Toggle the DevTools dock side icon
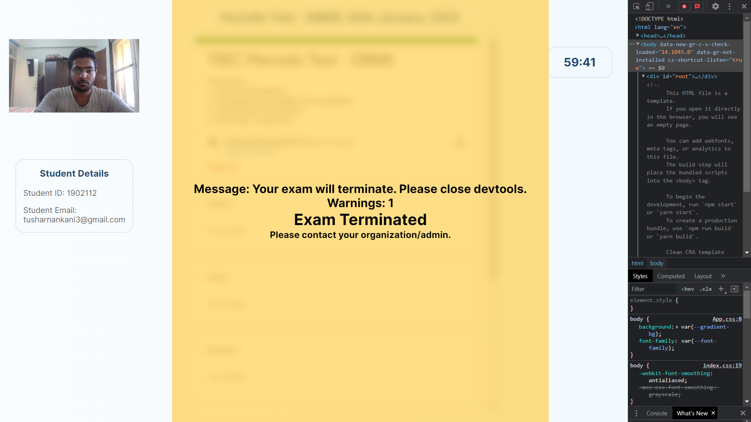Screen dimensions: 751x422 click(649, 6)
